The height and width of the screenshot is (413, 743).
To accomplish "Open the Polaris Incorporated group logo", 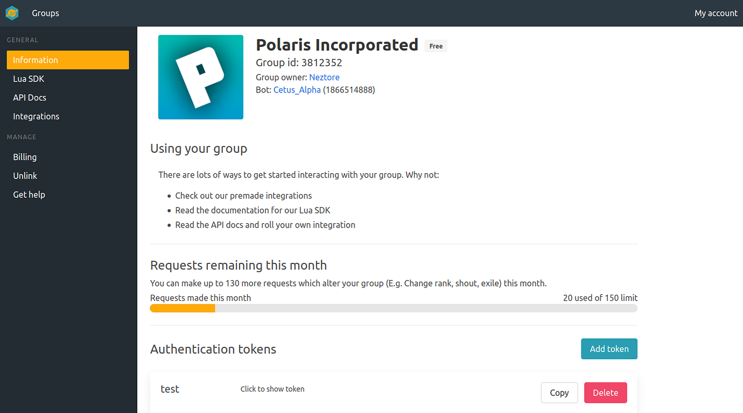I will [x=200, y=77].
